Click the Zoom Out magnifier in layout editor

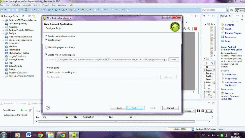(185, 29)
